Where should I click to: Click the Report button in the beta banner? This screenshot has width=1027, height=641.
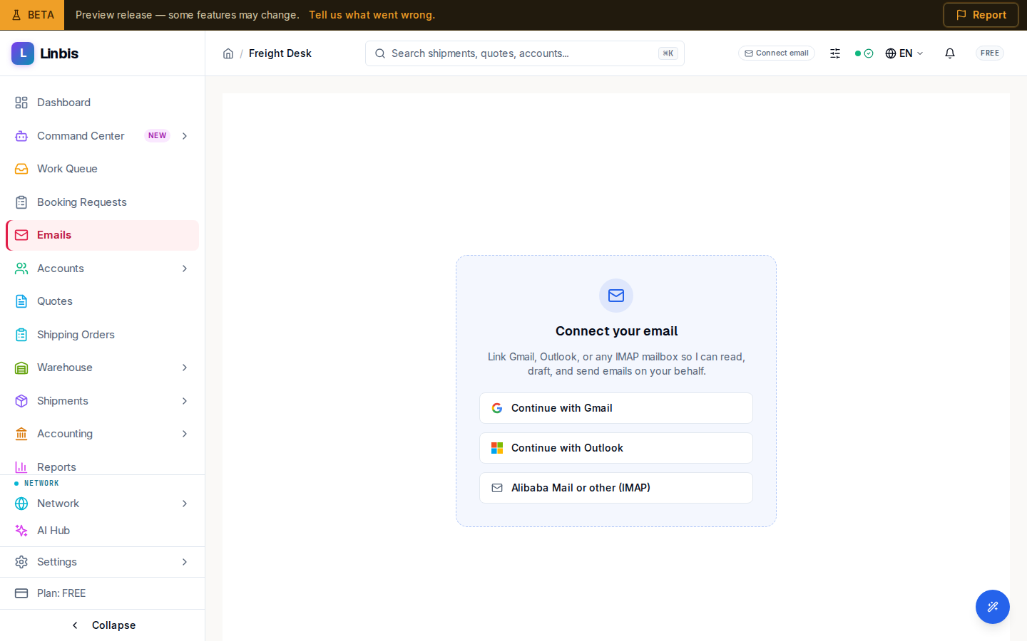(981, 15)
